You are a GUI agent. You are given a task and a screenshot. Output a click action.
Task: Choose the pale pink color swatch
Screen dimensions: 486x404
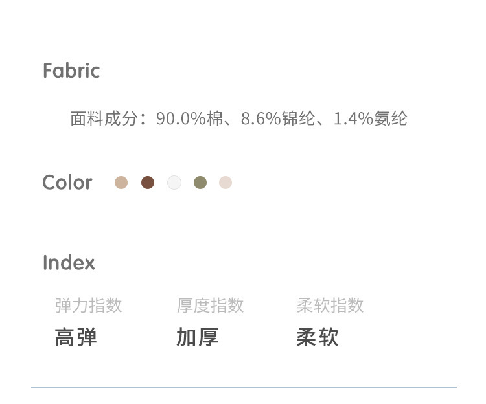click(226, 183)
